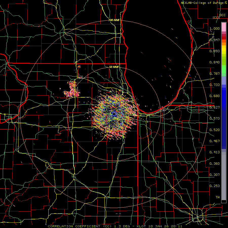228x228 pixels.
Task: Click the 0.307 color scale label
Action: (215, 175)
